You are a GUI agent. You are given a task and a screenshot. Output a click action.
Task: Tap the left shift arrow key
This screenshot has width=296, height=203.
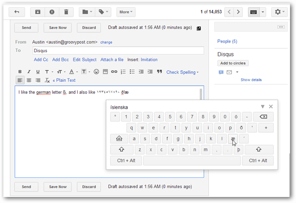[x=122, y=149]
